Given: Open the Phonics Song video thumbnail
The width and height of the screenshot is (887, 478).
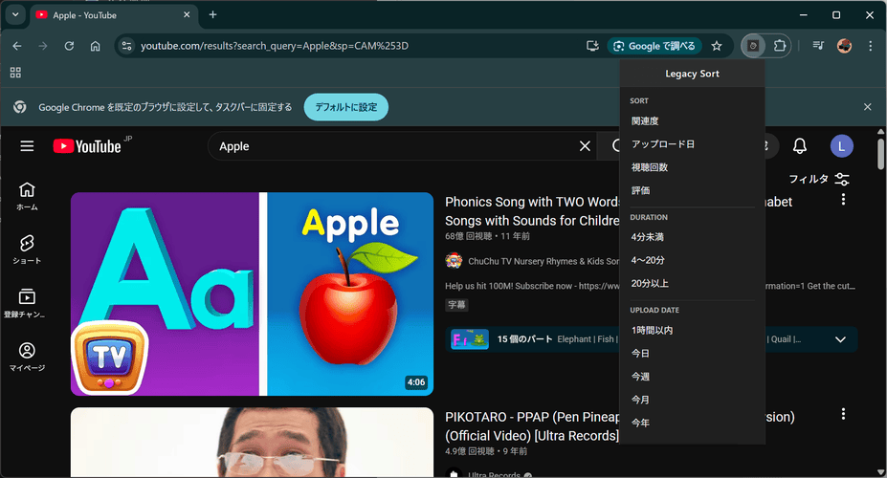Looking at the screenshot, I should pos(252,293).
